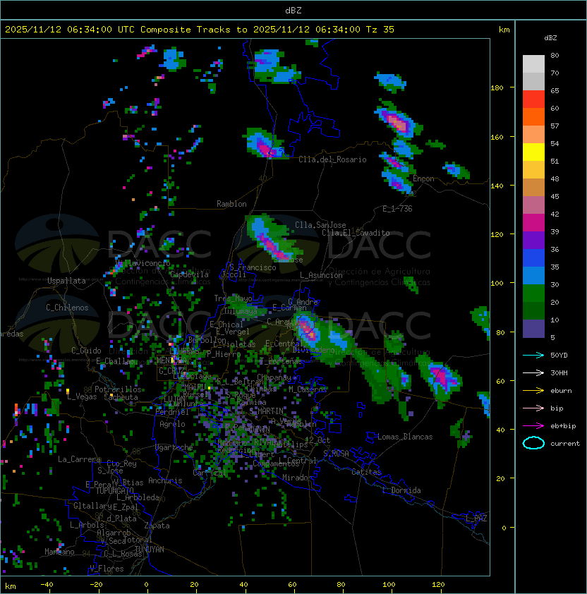Click the 'Uspallata' map label
Screen dimensions: 587x594
(66, 281)
